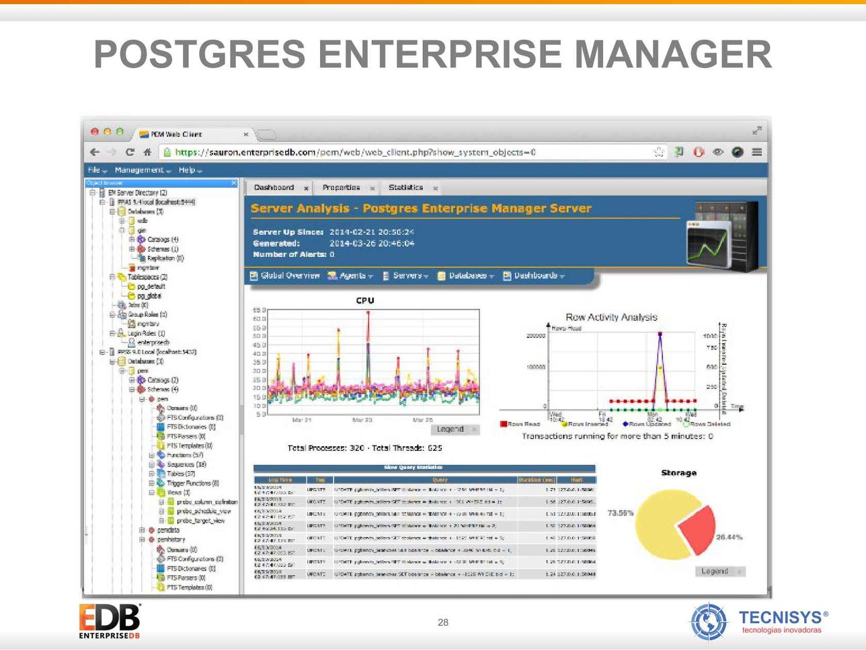
Task: Select the Group Roles tree icon
Action: [x=122, y=314]
